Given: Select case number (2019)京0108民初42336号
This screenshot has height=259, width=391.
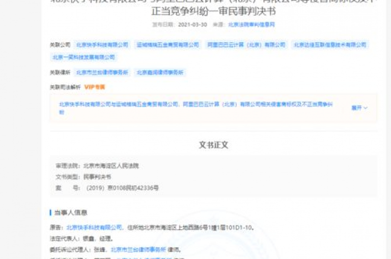Looking at the screenshot, I should [x=122, y=188].
